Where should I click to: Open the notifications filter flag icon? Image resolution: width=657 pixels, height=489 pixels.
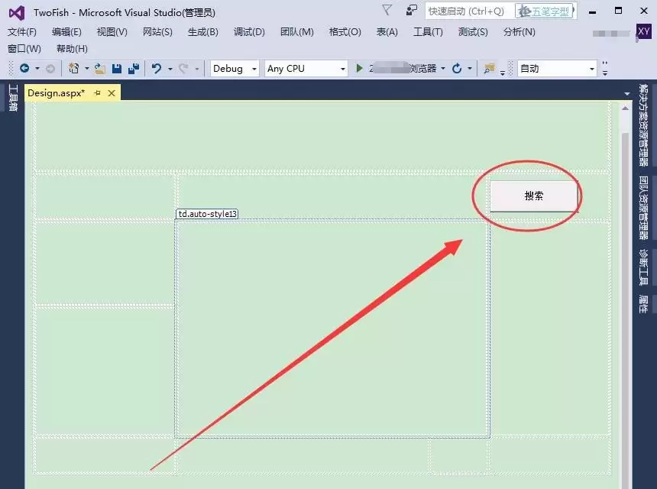tap(387, 10)
